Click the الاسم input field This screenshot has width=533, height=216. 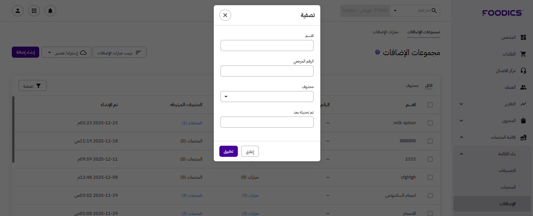pyautogui.click(x=267, y=45)
